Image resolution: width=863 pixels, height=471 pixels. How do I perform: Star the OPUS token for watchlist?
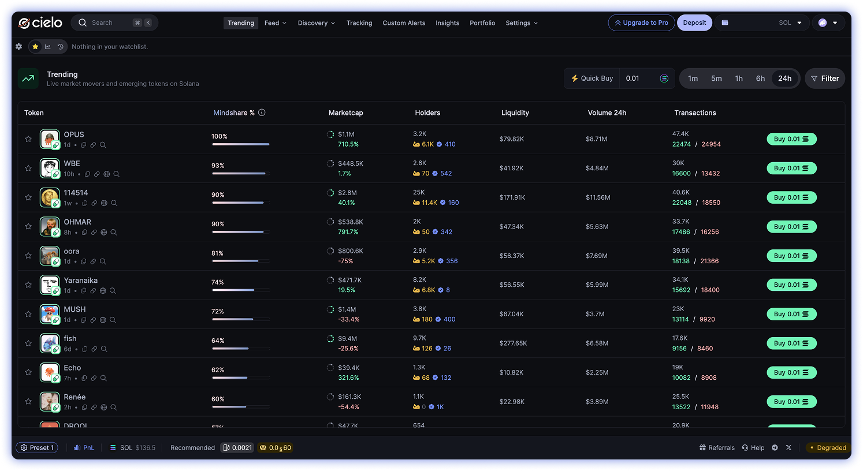[28, 139]
